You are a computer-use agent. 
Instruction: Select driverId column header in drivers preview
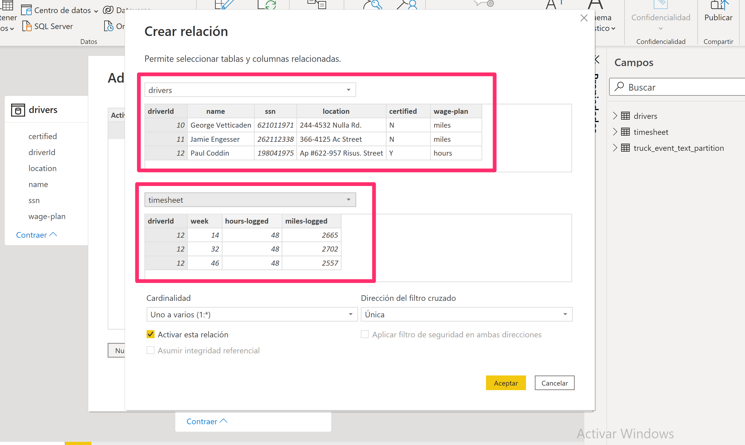166,111
